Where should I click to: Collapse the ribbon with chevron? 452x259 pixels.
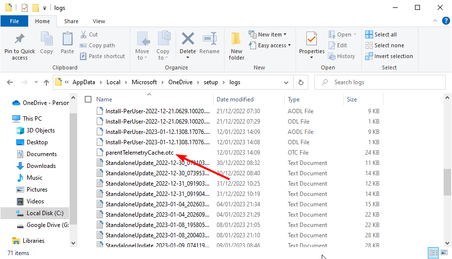pos(435,21)
